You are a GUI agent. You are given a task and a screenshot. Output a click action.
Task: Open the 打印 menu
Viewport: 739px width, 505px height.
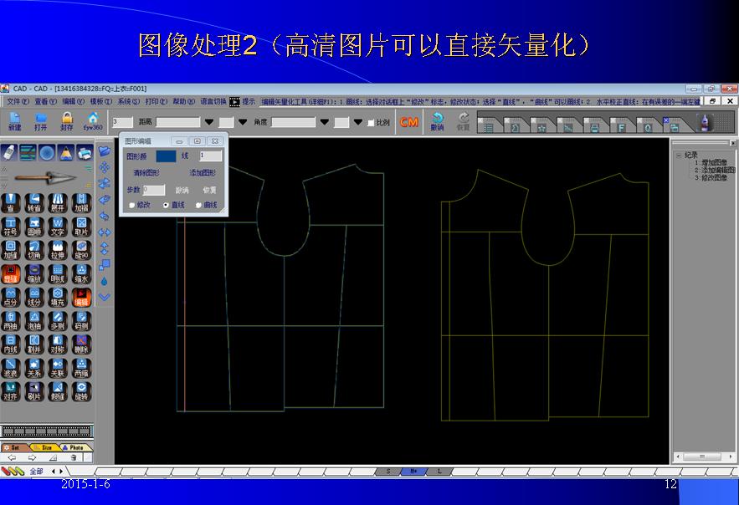click(157, 101)
